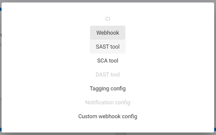
Task: Click the greyed-out CI option
Action: coord(108,19)
